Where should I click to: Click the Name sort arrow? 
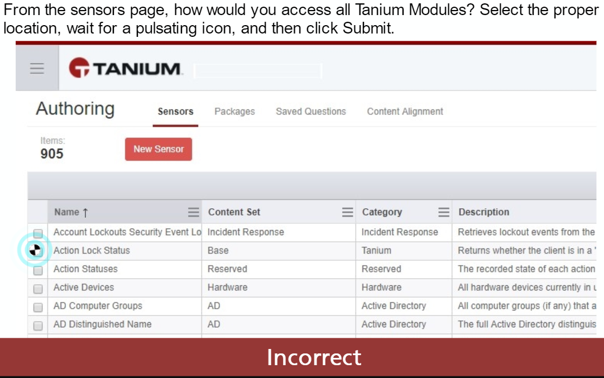85,213
